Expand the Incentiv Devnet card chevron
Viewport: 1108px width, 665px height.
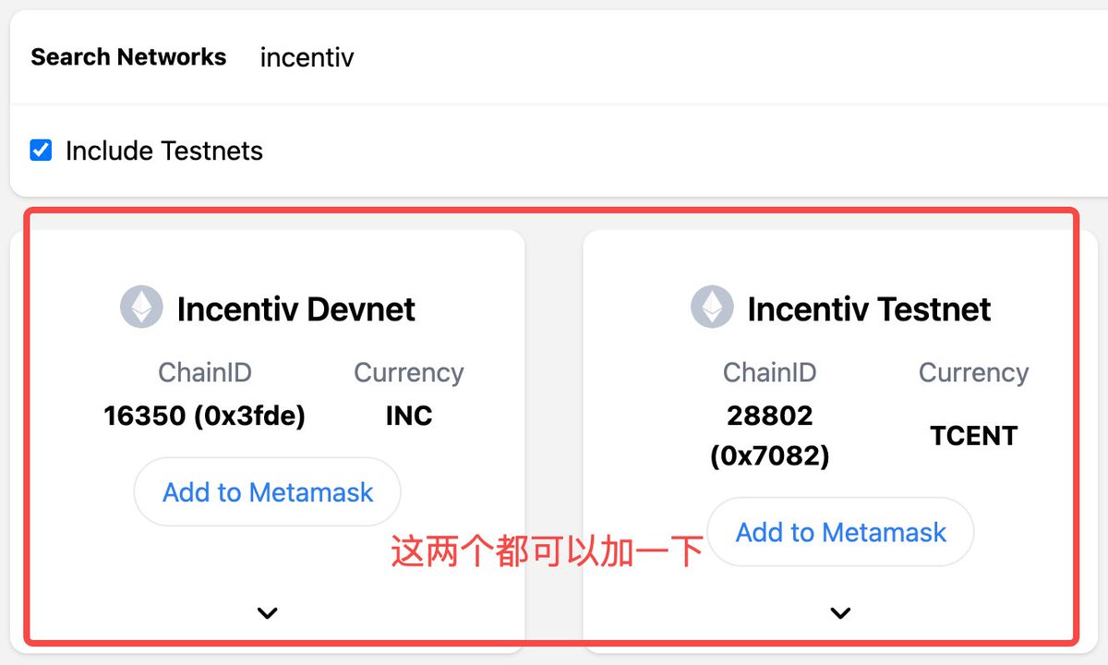click(268, 612)
